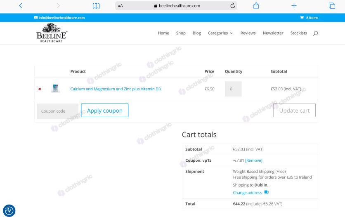The image size is (345, 217).
Task: Click the Change address link
Action: (247, 193)
